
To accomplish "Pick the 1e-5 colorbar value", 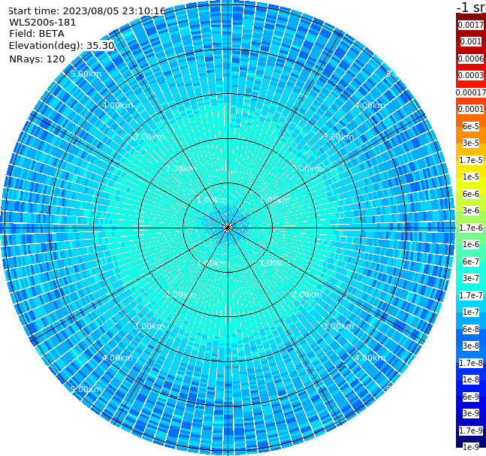I will click(x=471, y=177).
